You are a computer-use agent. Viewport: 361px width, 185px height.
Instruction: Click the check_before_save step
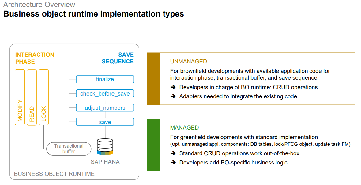click(105, 93)
